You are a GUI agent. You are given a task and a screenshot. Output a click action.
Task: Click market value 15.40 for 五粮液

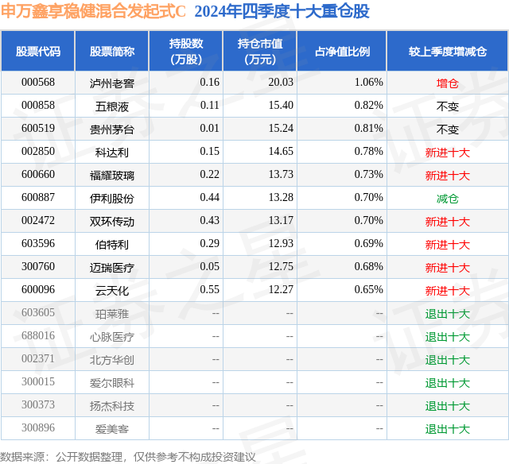[281, 106]
